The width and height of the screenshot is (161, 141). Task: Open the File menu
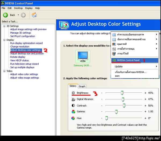click(x=3, y=8)
